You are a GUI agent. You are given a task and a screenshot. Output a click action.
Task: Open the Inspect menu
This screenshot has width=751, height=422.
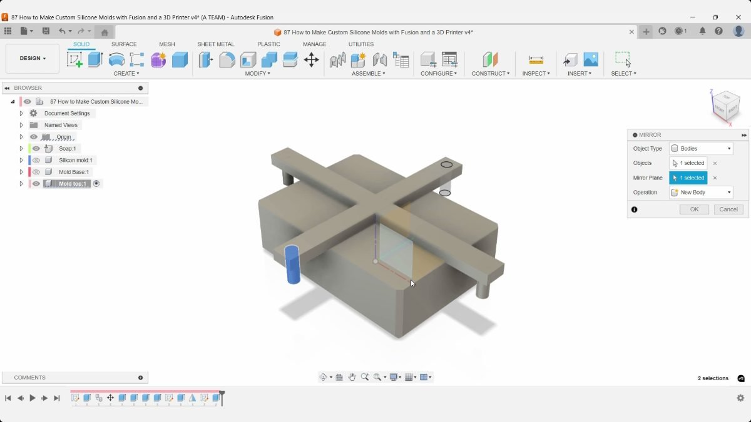[x=536, y=74]
